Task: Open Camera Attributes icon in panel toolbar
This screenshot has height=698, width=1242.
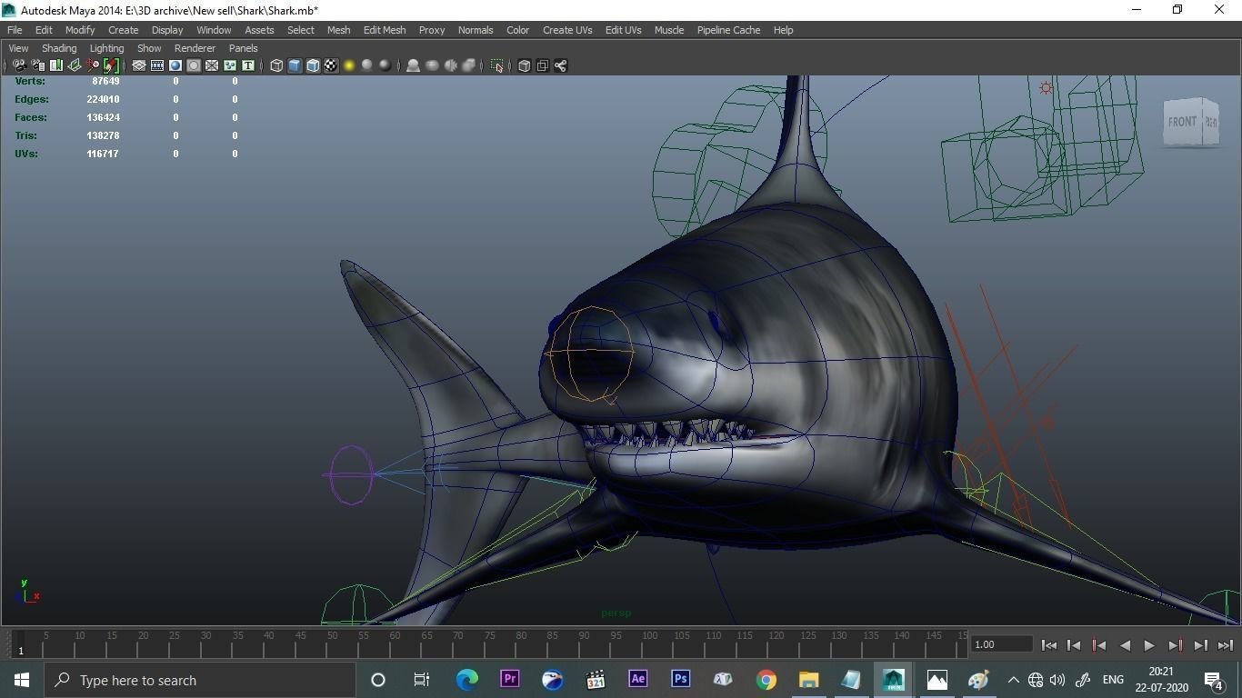Action: [38, 65]
